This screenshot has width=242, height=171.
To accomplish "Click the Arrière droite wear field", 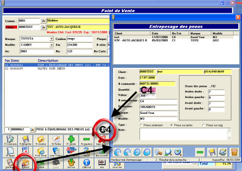I will point(217,92).
